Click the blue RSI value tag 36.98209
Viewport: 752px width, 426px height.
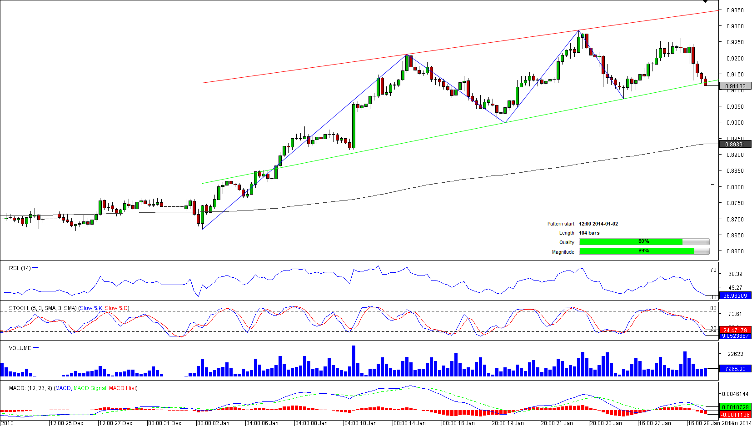click(735, 296)
